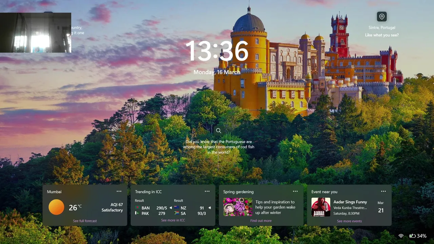Click the camera preview thumbnail overlay
This screenshot has height=244, width=434.
click(x=36, y=33)
